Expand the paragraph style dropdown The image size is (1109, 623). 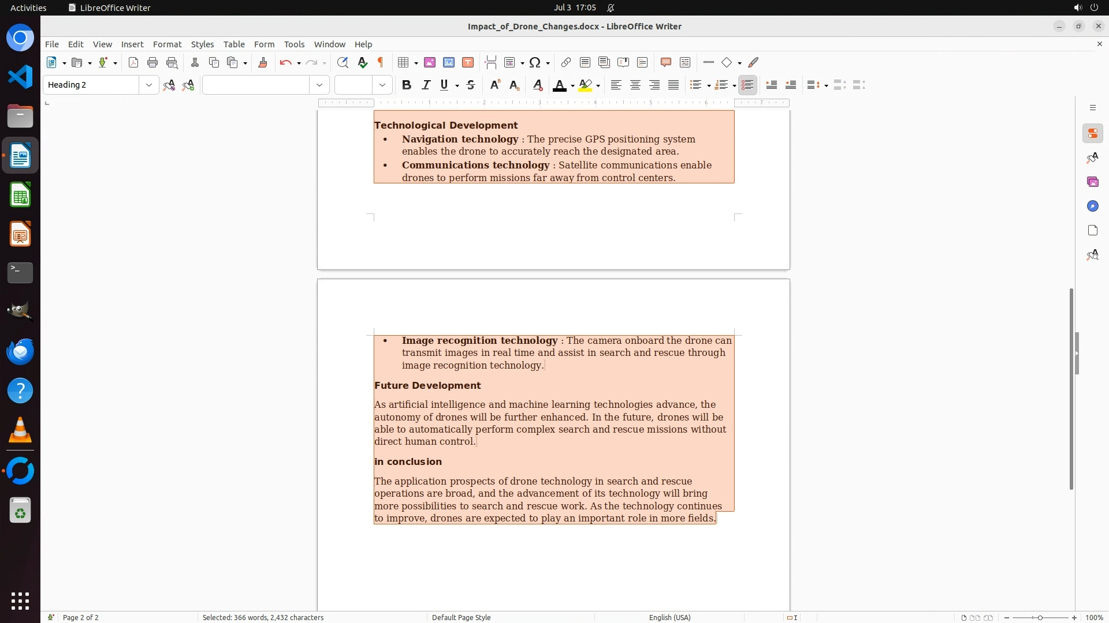click(x=149, y=85)
